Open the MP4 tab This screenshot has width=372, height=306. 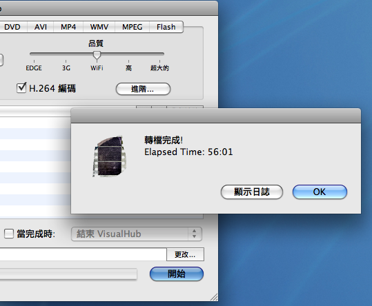point(68,27)
